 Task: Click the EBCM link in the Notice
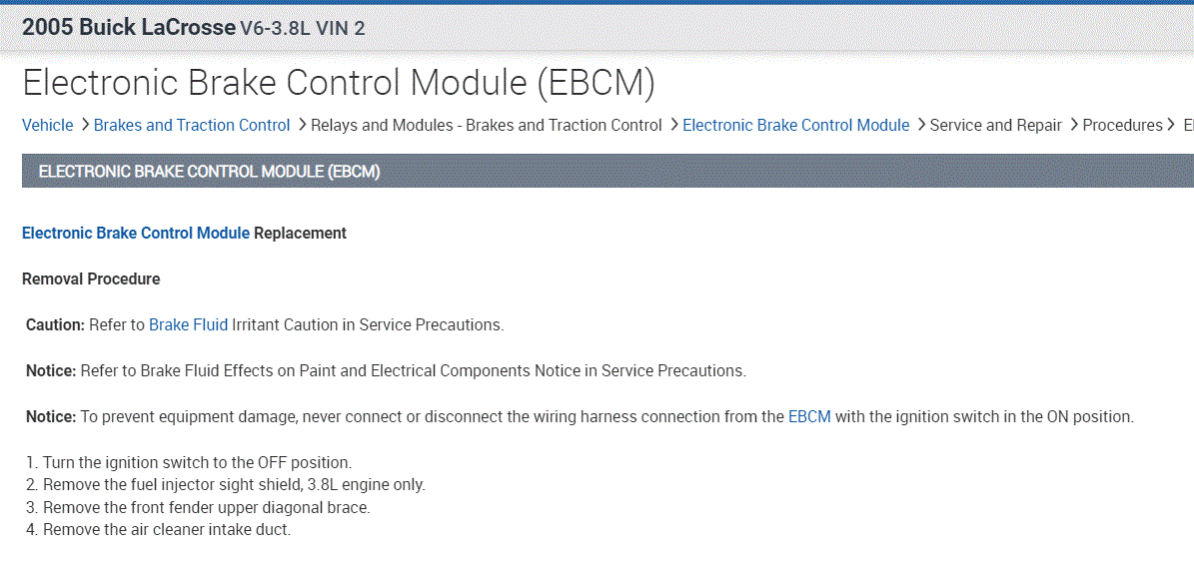point(809,417)
